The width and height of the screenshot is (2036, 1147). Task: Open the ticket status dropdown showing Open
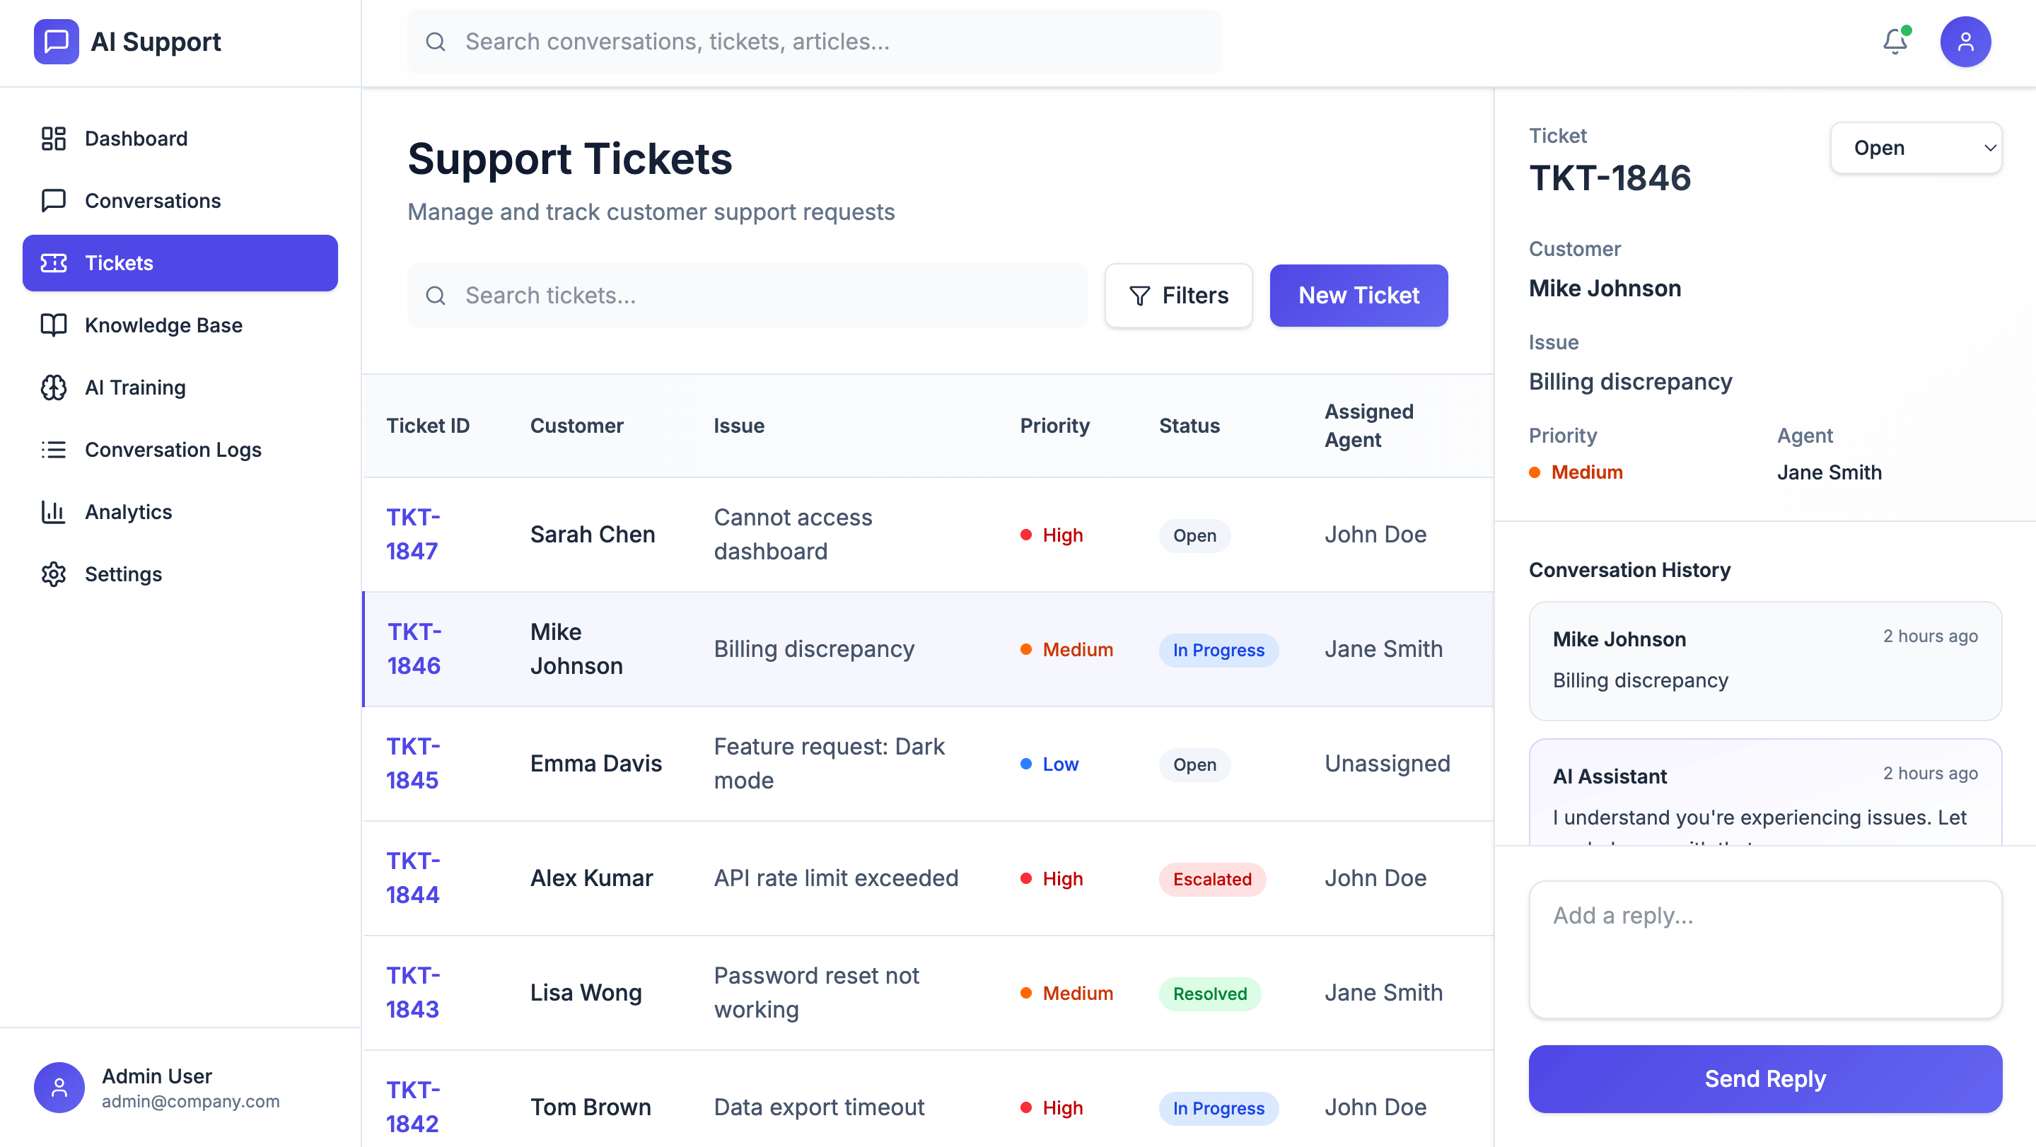click(x=1915, y=148)
